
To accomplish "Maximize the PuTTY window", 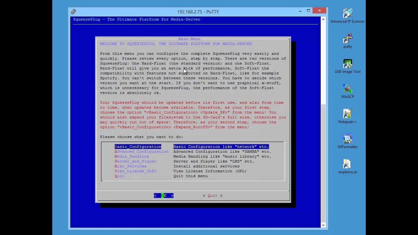I will 308,11.
